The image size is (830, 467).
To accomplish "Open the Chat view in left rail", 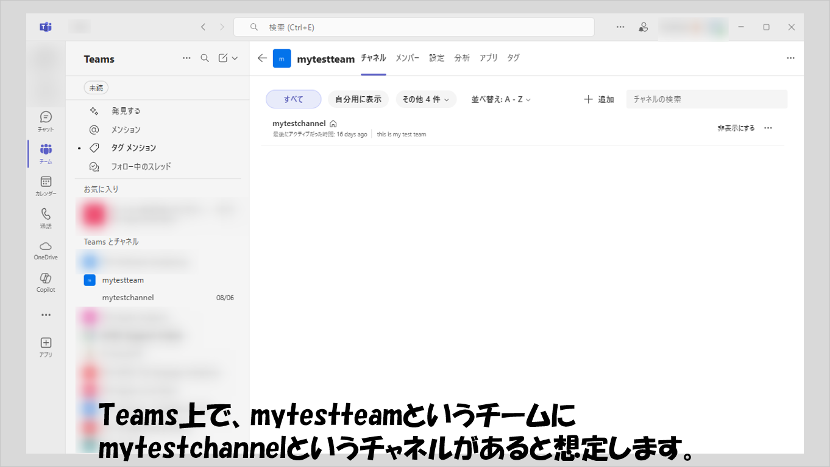I will pos(46,121).
